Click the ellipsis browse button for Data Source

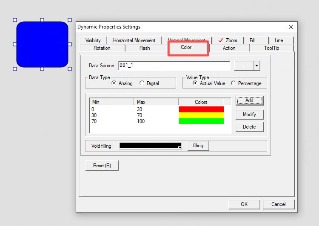[244, 66]
